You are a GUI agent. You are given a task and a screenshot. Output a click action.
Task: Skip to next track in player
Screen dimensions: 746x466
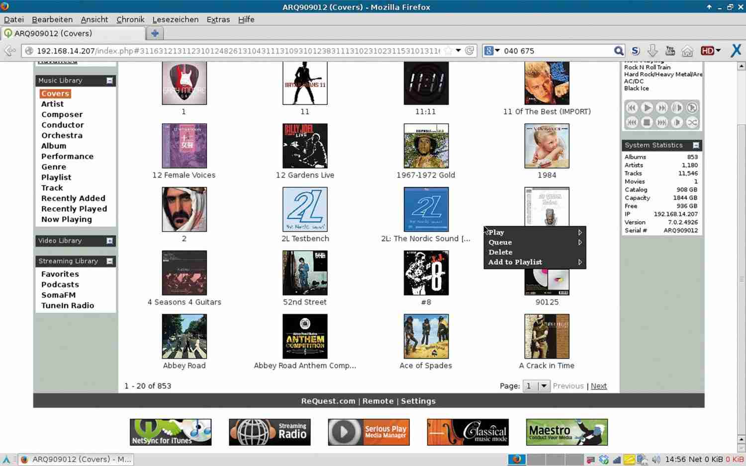pos(661,108)
